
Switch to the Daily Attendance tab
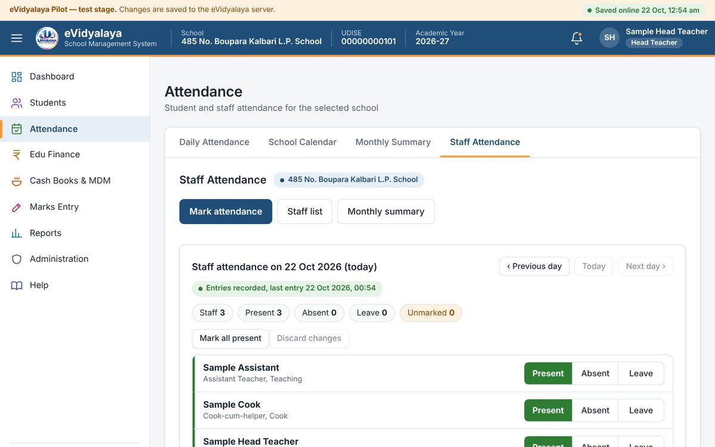coord(214,142)
